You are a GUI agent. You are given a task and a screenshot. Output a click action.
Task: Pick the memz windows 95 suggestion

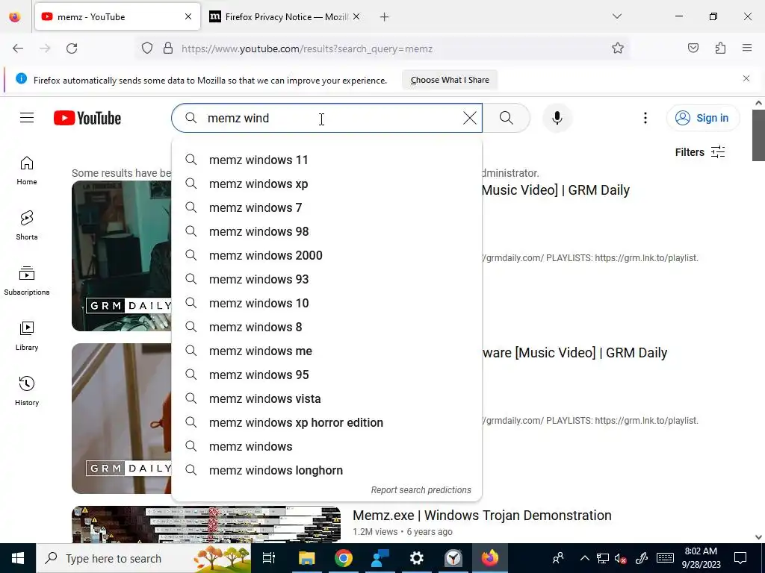click(326, 375)
